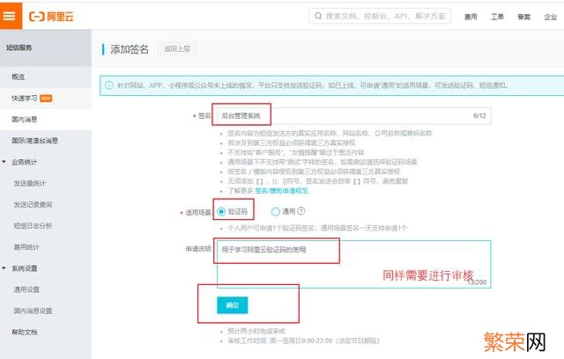The width and height of the screenshot is (564, 359).
Task: Click the info icon in notice banner
Action: (108, 85)
